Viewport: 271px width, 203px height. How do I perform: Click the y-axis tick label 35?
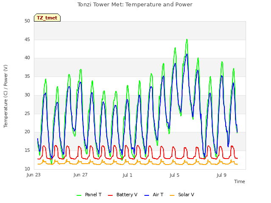pyautogui.click(x=27, y=77)
